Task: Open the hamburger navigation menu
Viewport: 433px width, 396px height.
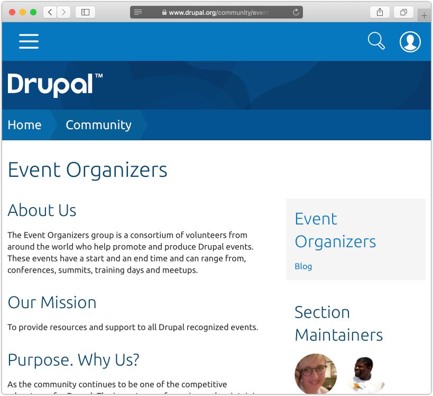Action: pyautogui.click(x=29, y=41)
